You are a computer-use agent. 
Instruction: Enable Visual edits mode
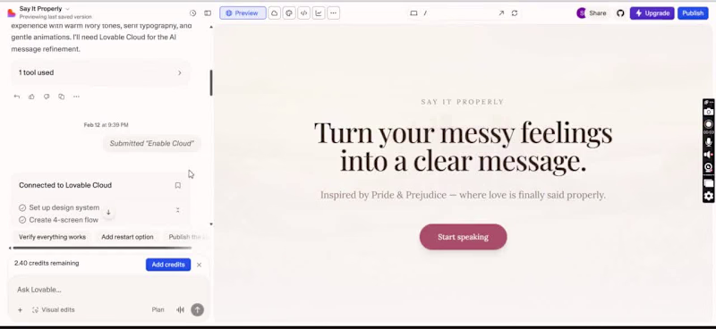(x=54, y=310)
